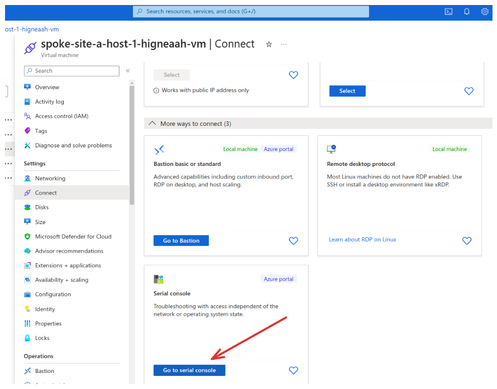Click the Locks padlock icon
Viewport: 497px width, 389px height.
click(28, 338)
